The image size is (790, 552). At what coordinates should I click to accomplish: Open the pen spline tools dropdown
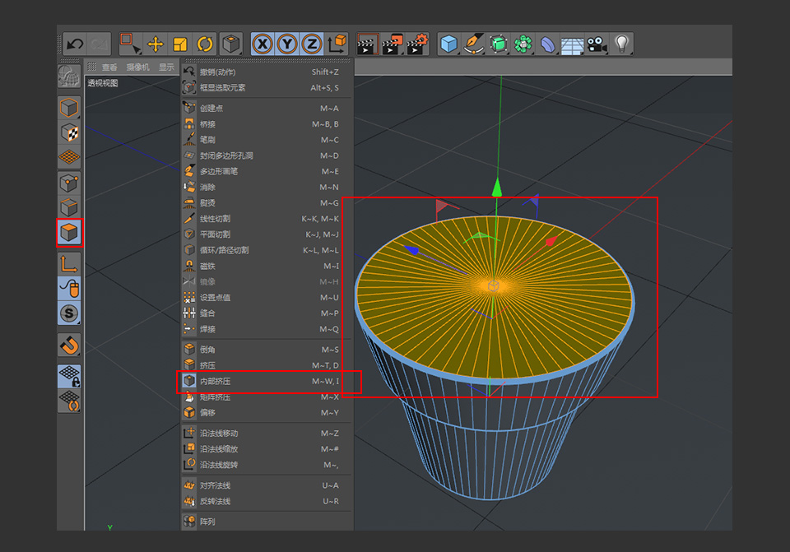474,44
